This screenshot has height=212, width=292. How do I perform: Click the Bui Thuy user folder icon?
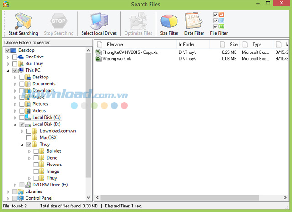(x=21, y=63)
